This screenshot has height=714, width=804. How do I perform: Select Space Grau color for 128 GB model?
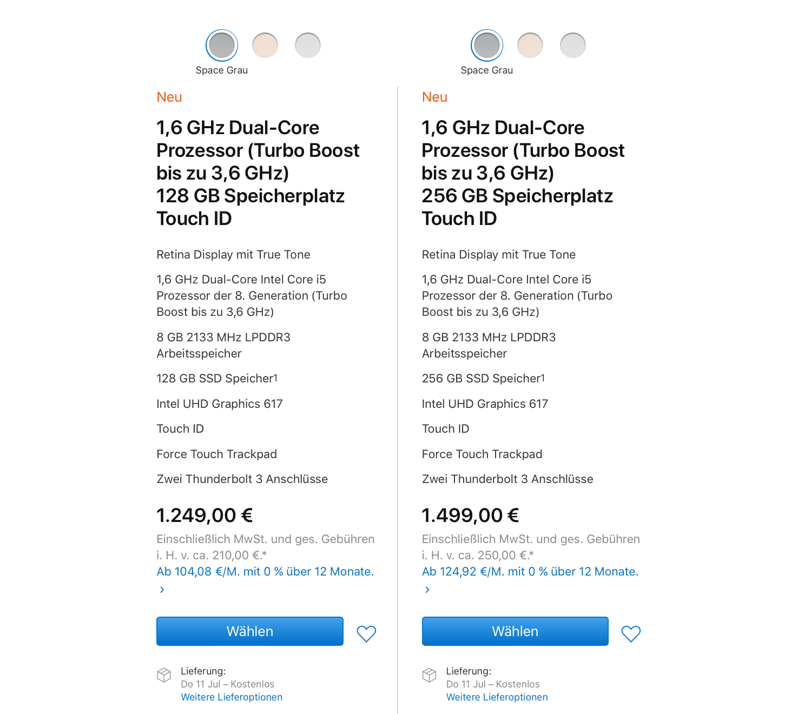pyautogui.click(x=222, y=45)
